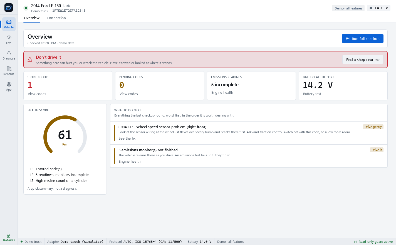Open the Battery test link

tap(312, 94)
